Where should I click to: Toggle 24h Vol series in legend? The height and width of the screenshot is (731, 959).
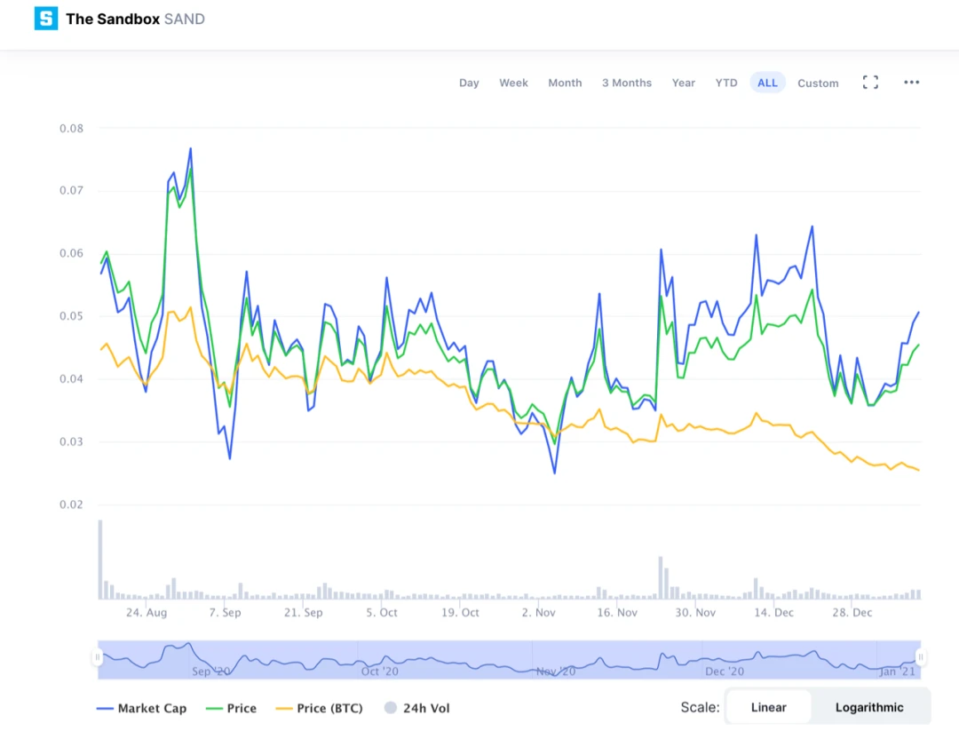pyautogui.click(x=417, y=708)
